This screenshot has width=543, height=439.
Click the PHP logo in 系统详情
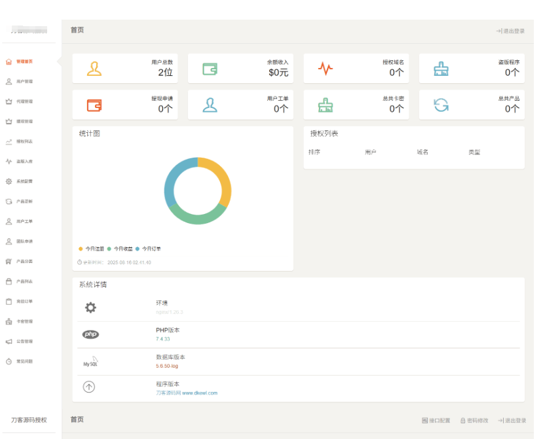click(90, 334)
